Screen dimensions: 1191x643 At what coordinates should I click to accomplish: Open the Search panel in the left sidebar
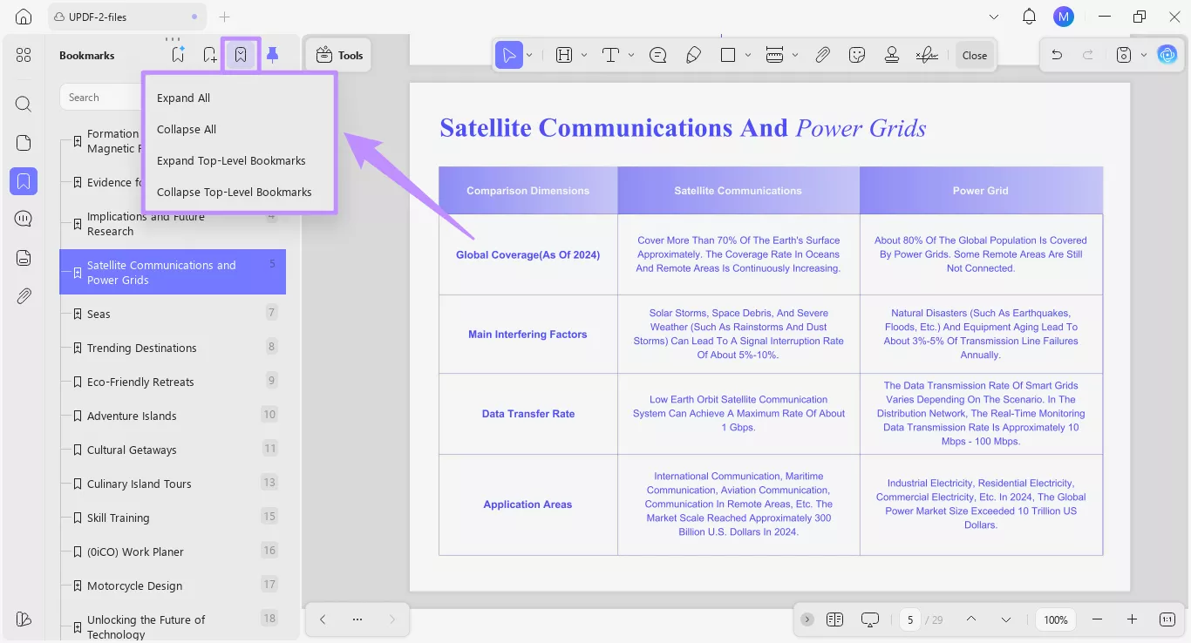pyautogui.click(x=23, y=104)
